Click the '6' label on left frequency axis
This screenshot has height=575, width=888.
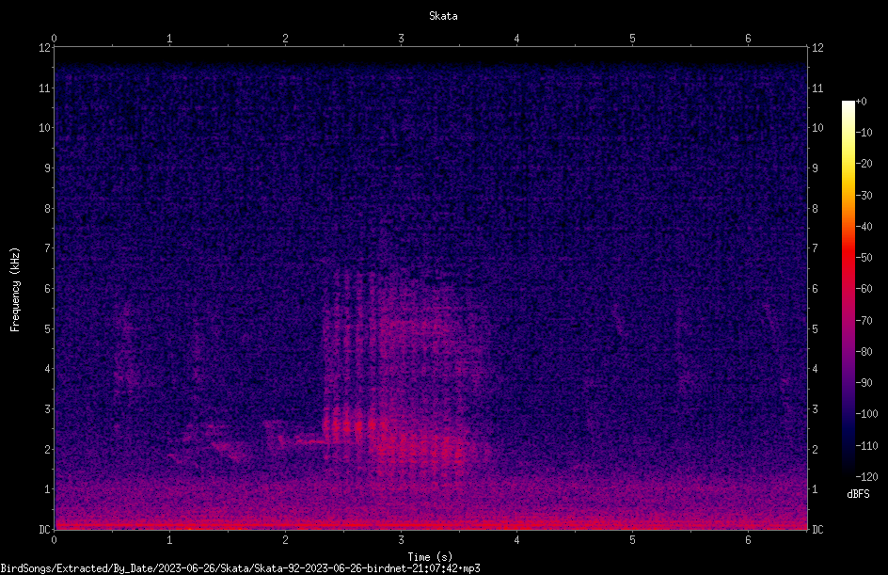tap(48, 288)
